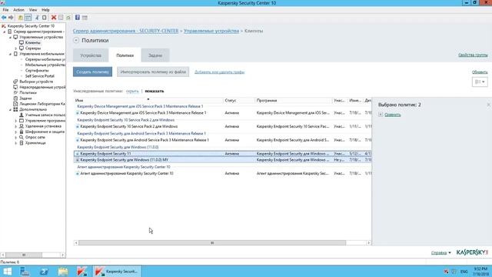The image size is (492, 277).
Task: Expand the Серверы tree node
Action: [x=15, y=48]
